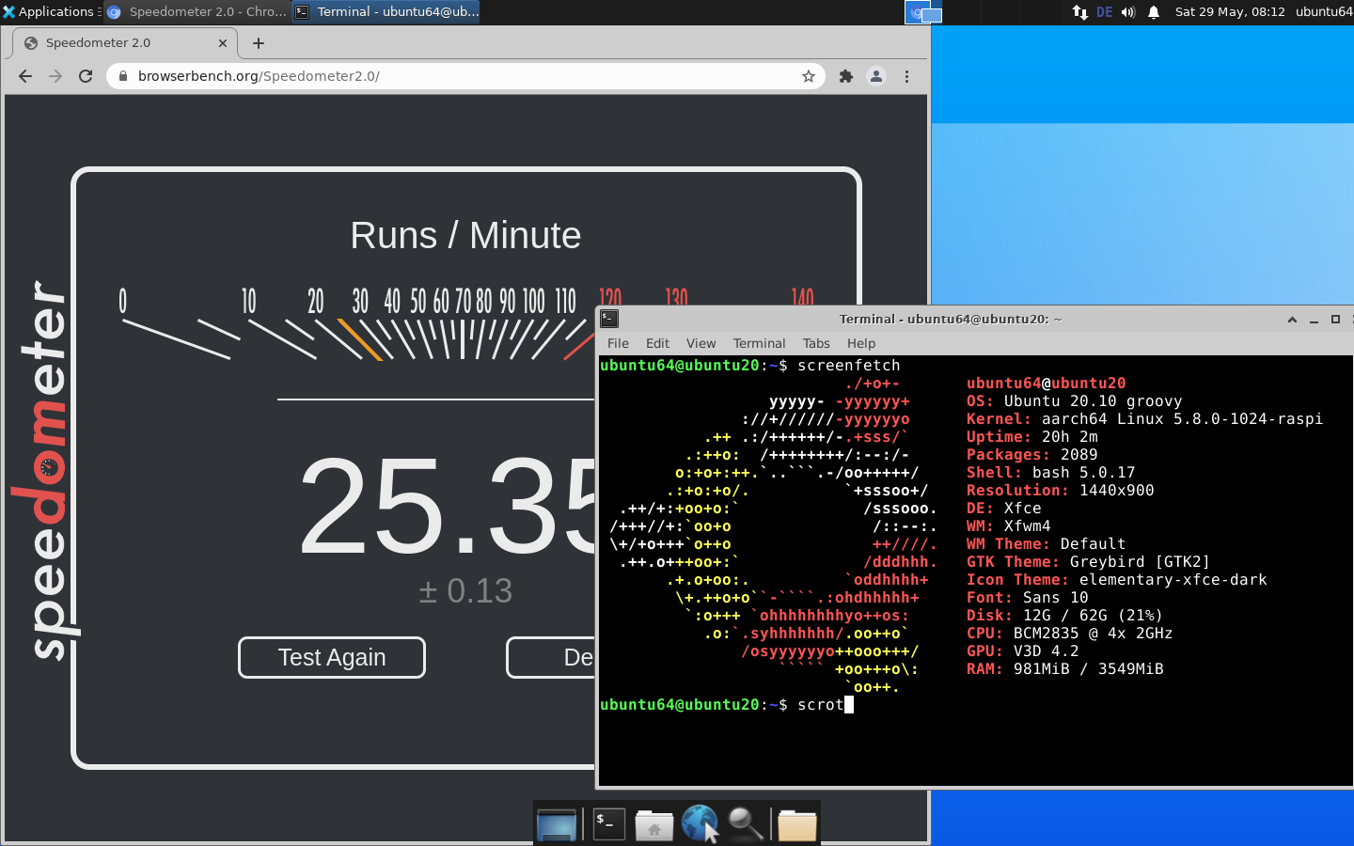Open the ubuntu64 user menu in the panel
The image size is (1354, 846).
[x=1324, y=12]
